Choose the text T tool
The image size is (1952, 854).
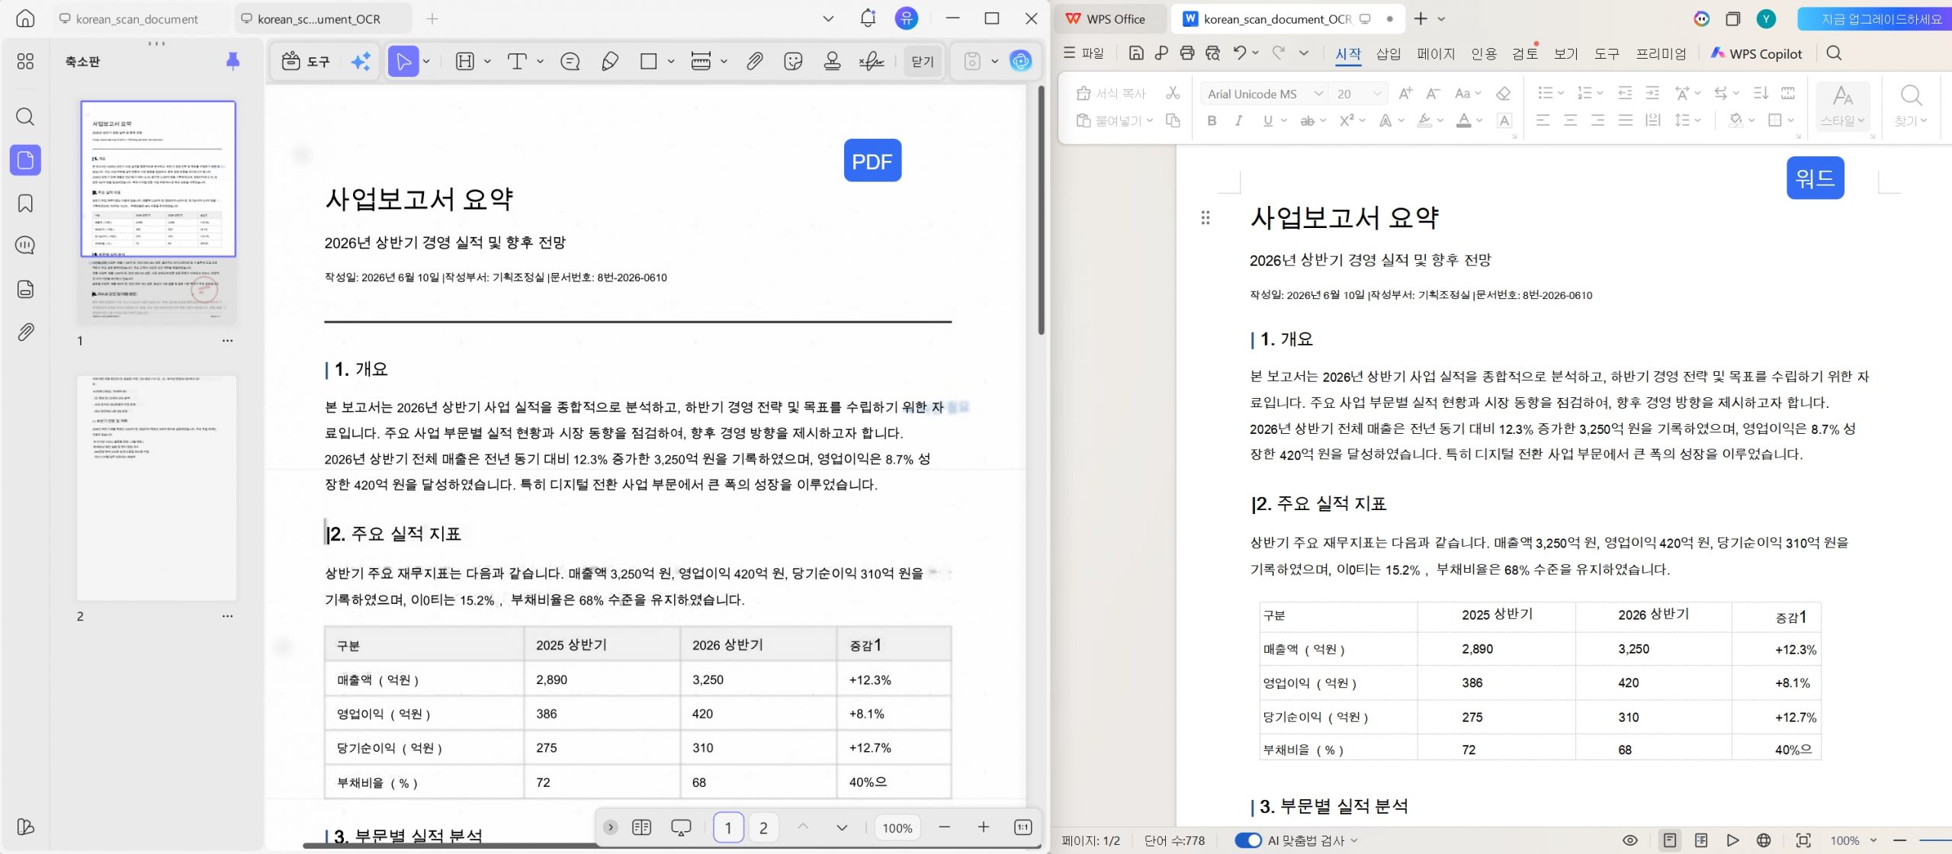pos(517,62)
